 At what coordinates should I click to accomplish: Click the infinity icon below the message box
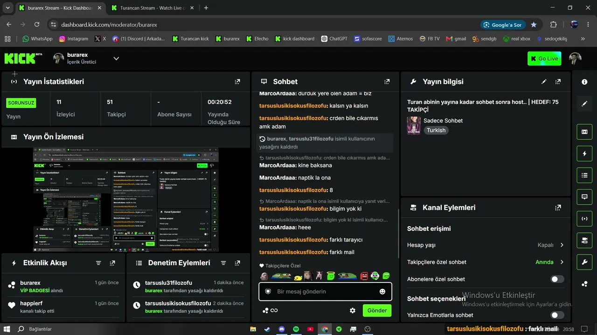(x=274, y=310)
